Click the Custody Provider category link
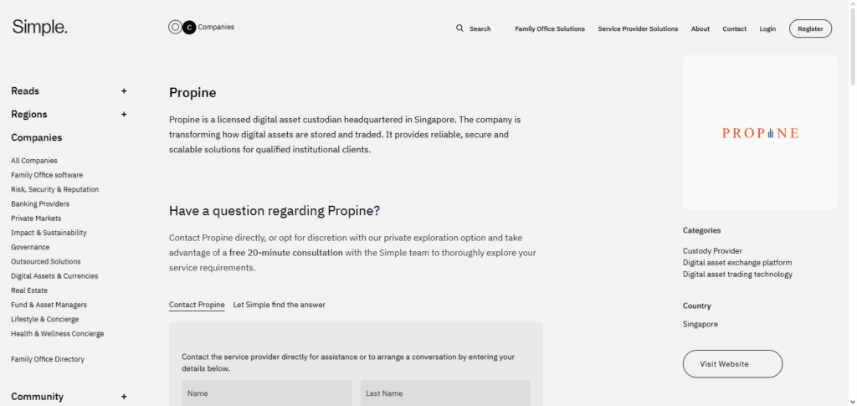857x406 pixels. [x=712, y=251]
